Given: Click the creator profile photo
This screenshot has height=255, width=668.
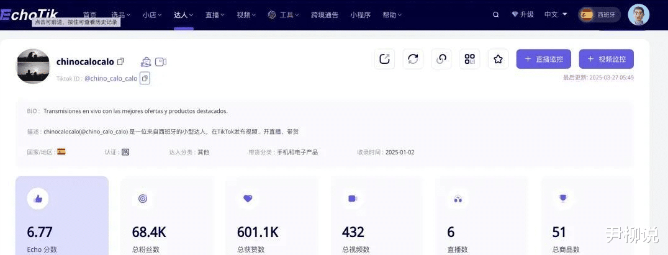Looking at the screenshot, I should pos(33,66).
